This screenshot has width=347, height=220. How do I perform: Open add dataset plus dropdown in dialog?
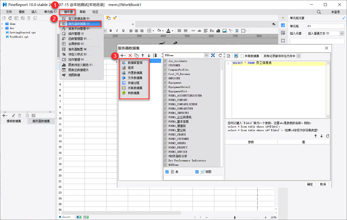123,55
